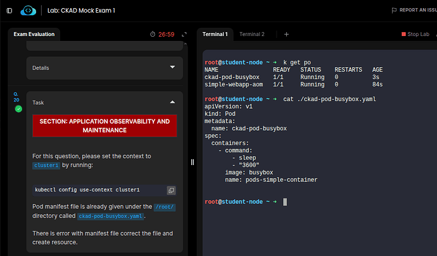Expand the exam panel to fullscreen
Screen dimensions: 437x256
pos(184,35)
